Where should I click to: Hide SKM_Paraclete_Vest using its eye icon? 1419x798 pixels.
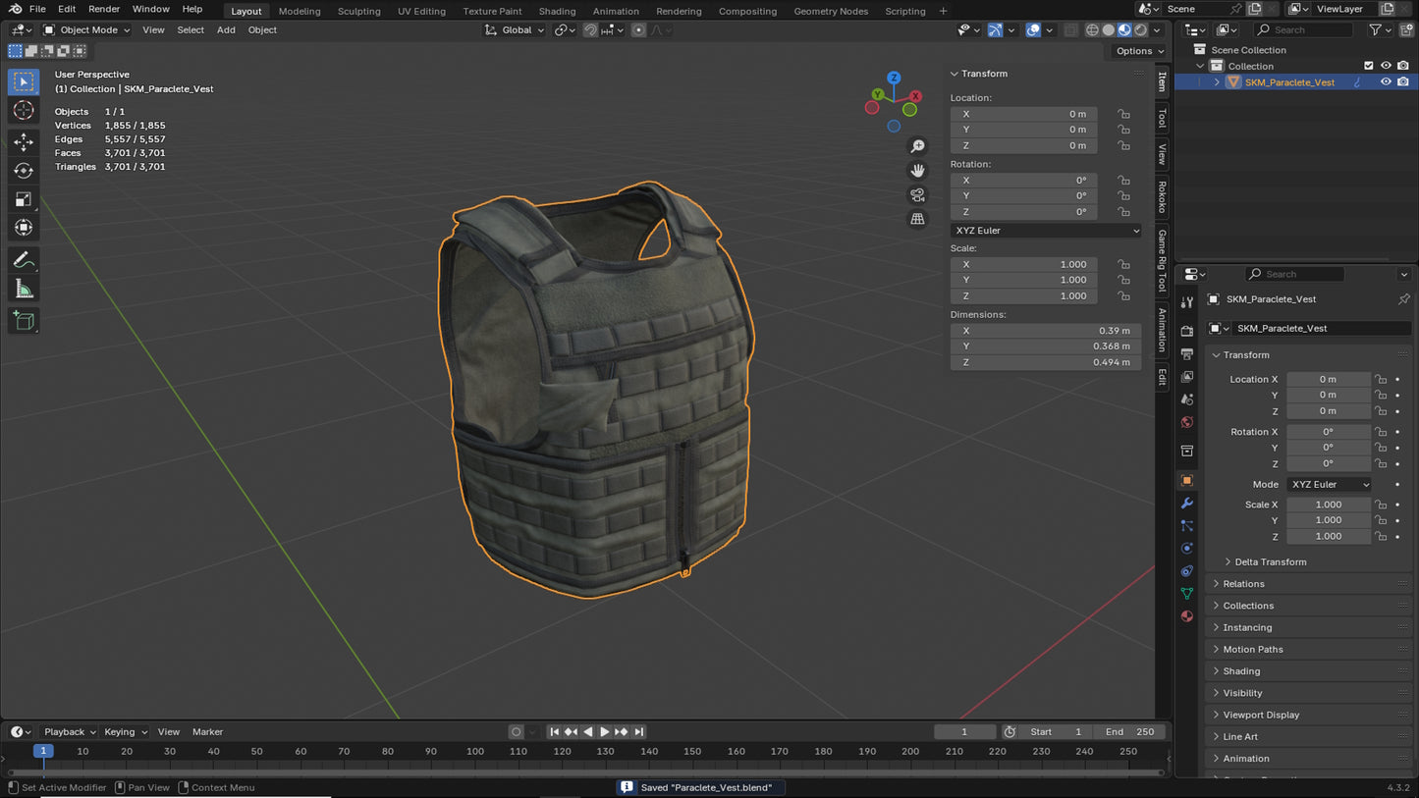click(1386, 82)
